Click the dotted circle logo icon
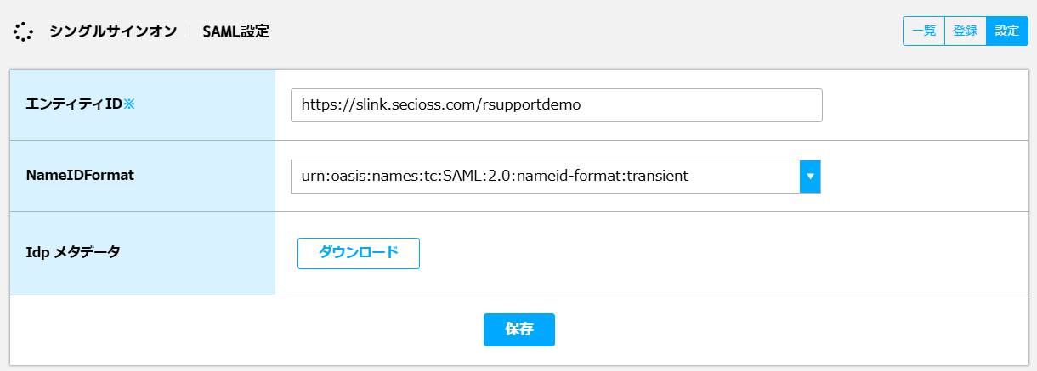The image size is (1037, 371). click(24, 31)
